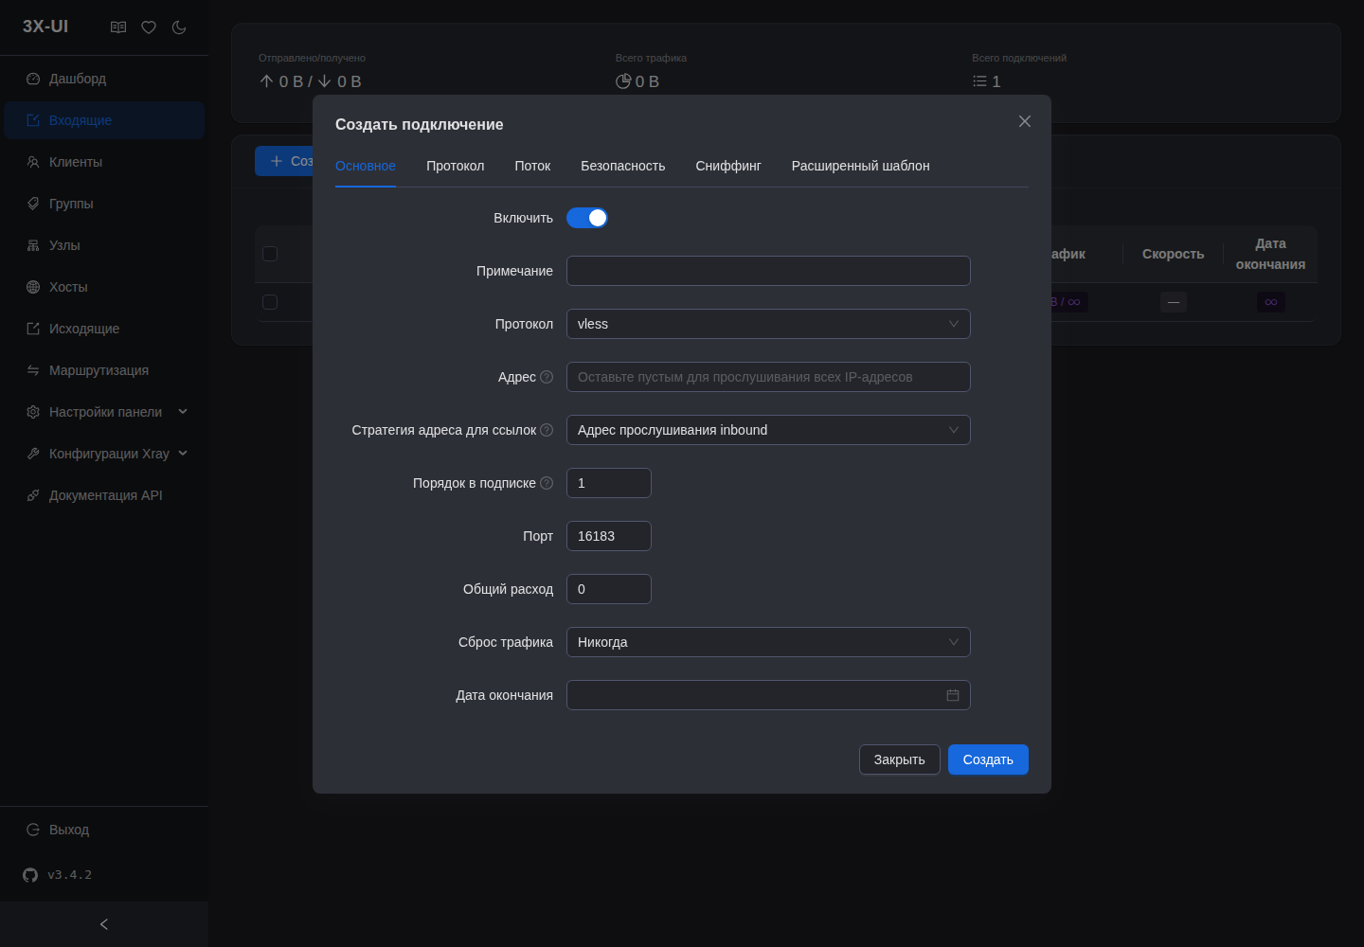Click the Группы tag icon
The height and width of the screenshot is (947, 1364).
coord(33,204)
